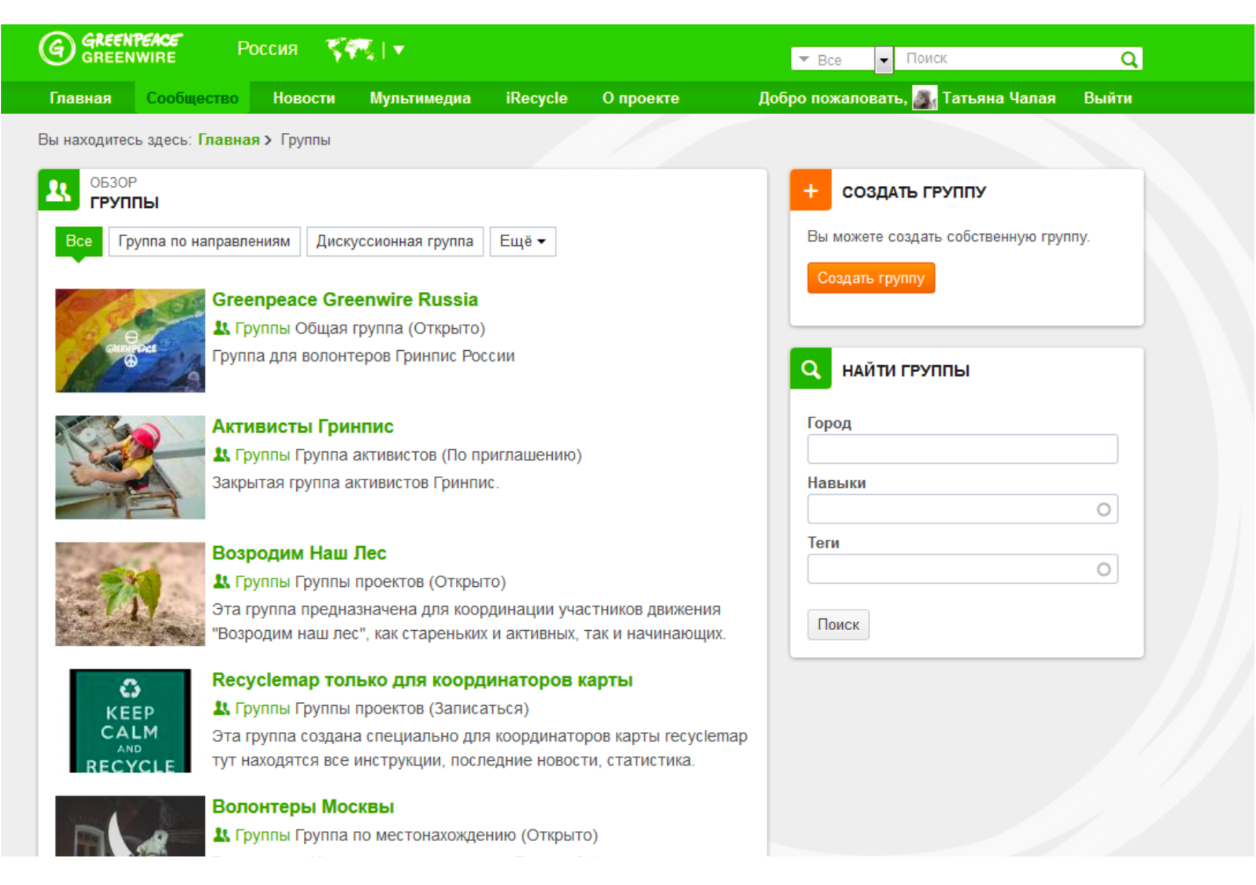The height and width of the screenshot is (885, 1256).
Task: Click the Поиск button in find groups panel
Action: (838, 624)
